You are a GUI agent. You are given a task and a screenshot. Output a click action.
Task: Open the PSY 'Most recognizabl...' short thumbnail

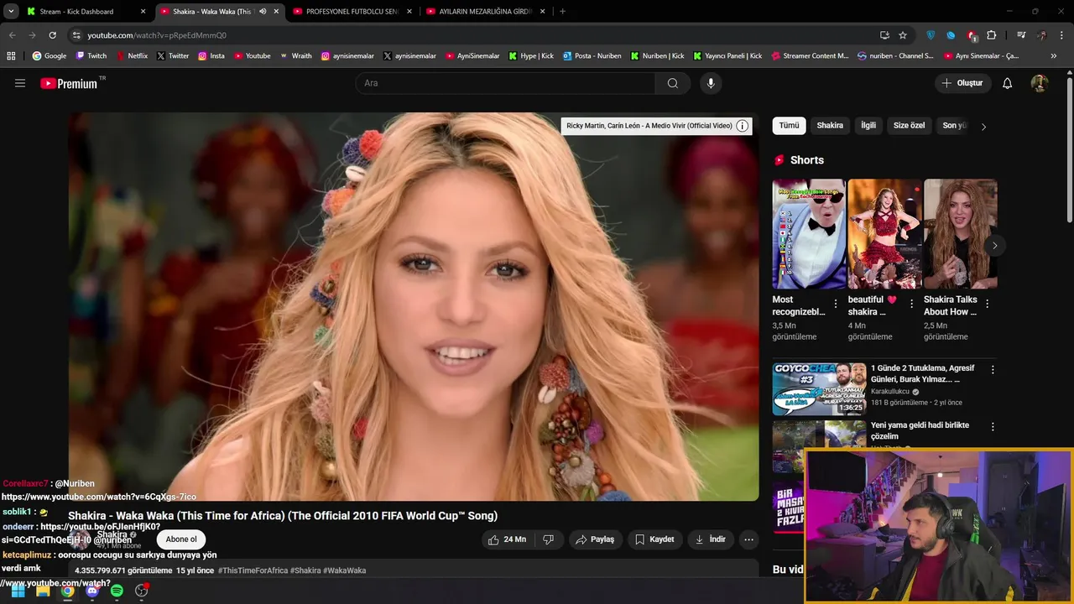pos(809,234)
